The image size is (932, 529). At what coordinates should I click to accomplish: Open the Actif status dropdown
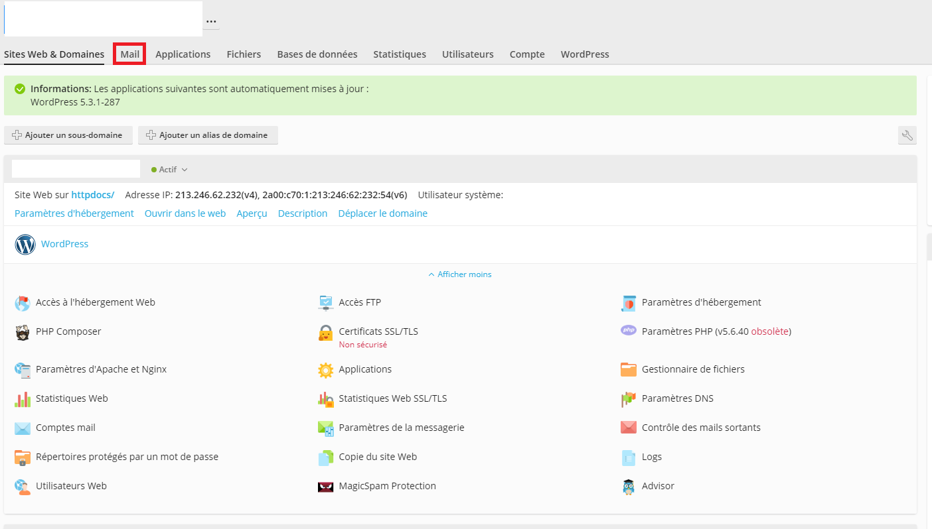[x=170, y=170]
